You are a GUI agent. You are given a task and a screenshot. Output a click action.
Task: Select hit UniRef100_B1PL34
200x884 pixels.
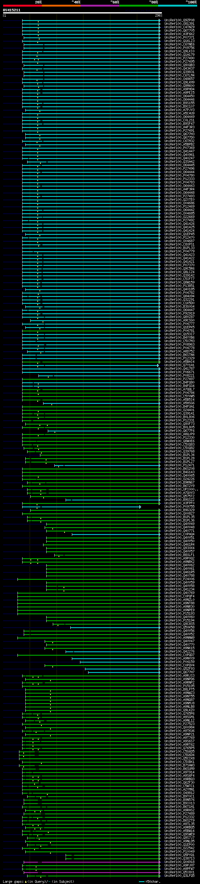click(x=179, y=455)
